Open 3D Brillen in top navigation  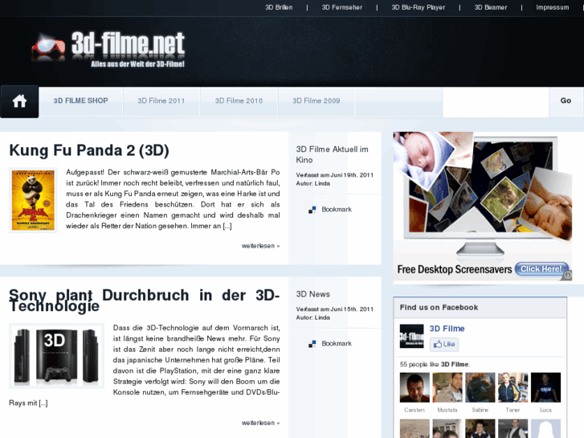279,7
